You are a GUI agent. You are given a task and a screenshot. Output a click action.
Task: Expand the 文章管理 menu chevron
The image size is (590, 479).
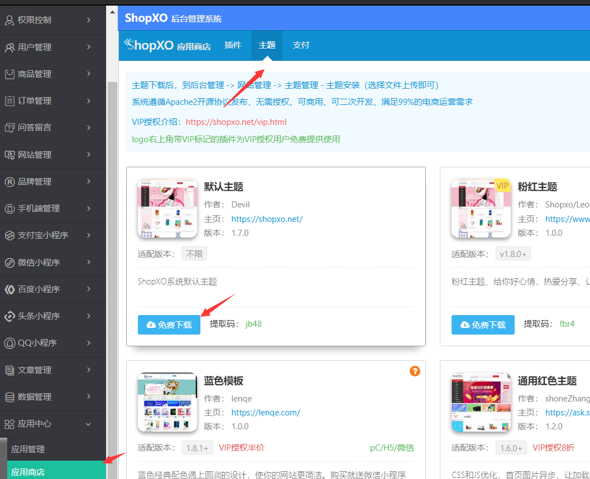coord(89,370)
